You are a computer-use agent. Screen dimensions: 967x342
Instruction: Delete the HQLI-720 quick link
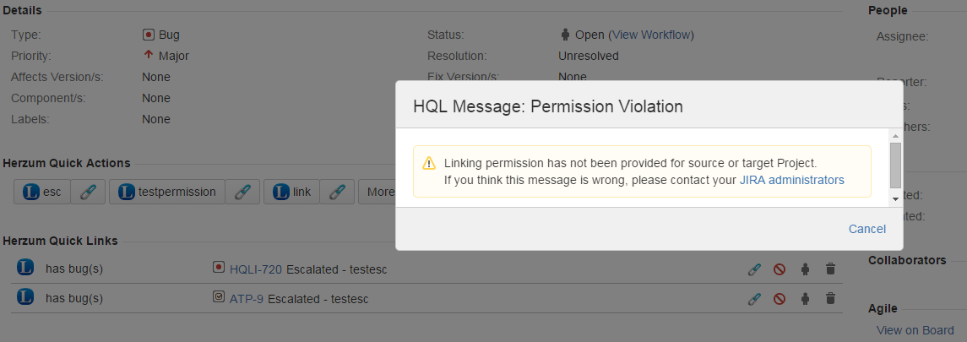click(830, 269)
